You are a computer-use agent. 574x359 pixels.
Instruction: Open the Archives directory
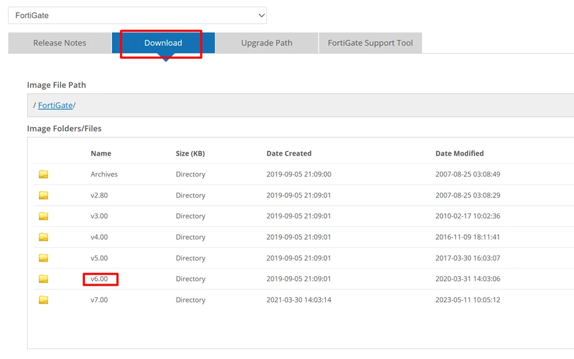tap(104, 174)
